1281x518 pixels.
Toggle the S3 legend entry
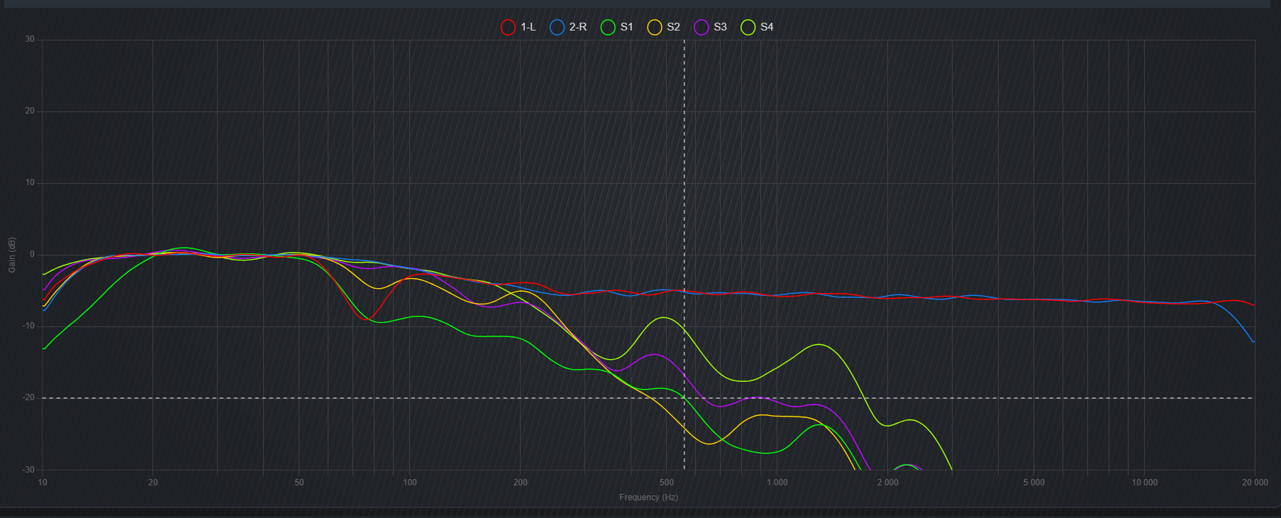711,28
